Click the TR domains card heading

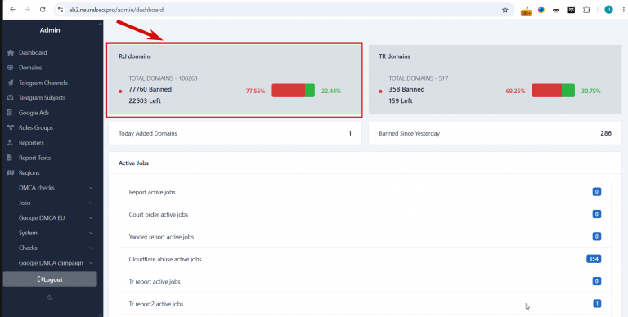[x=394, y=56]
